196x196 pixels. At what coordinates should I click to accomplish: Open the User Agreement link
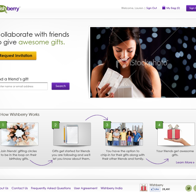click(x=85, y=188)
